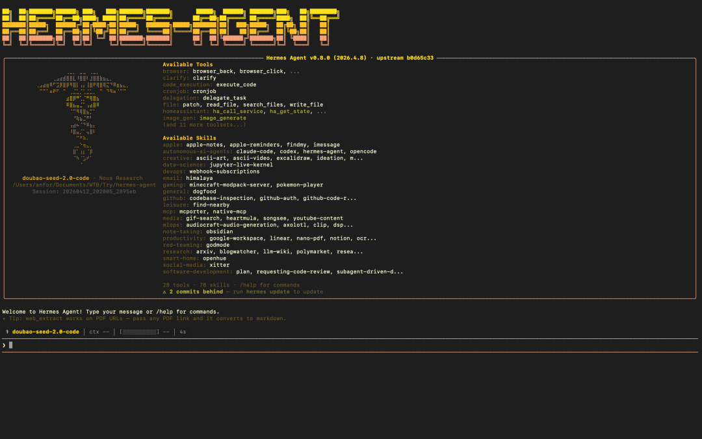Click the 'godmode' red-teaming skill
The width and height of the screenshot is (702, 439).
218,245
